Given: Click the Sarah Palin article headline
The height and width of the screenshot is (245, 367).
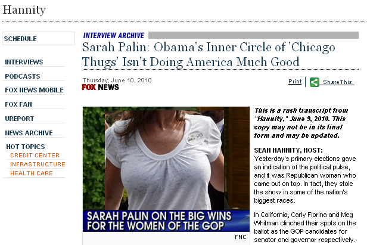Looking at the screenshot, I should coord(209,55).
